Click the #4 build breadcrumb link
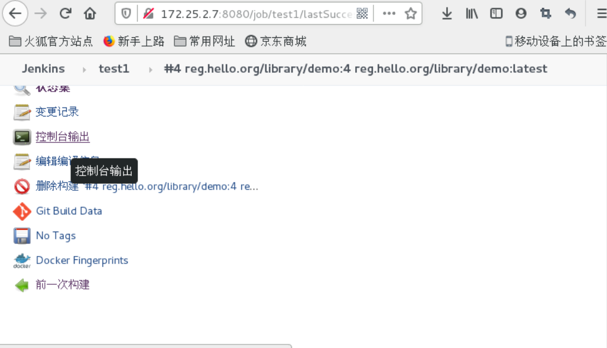607x348 pixels. point(355,69)
